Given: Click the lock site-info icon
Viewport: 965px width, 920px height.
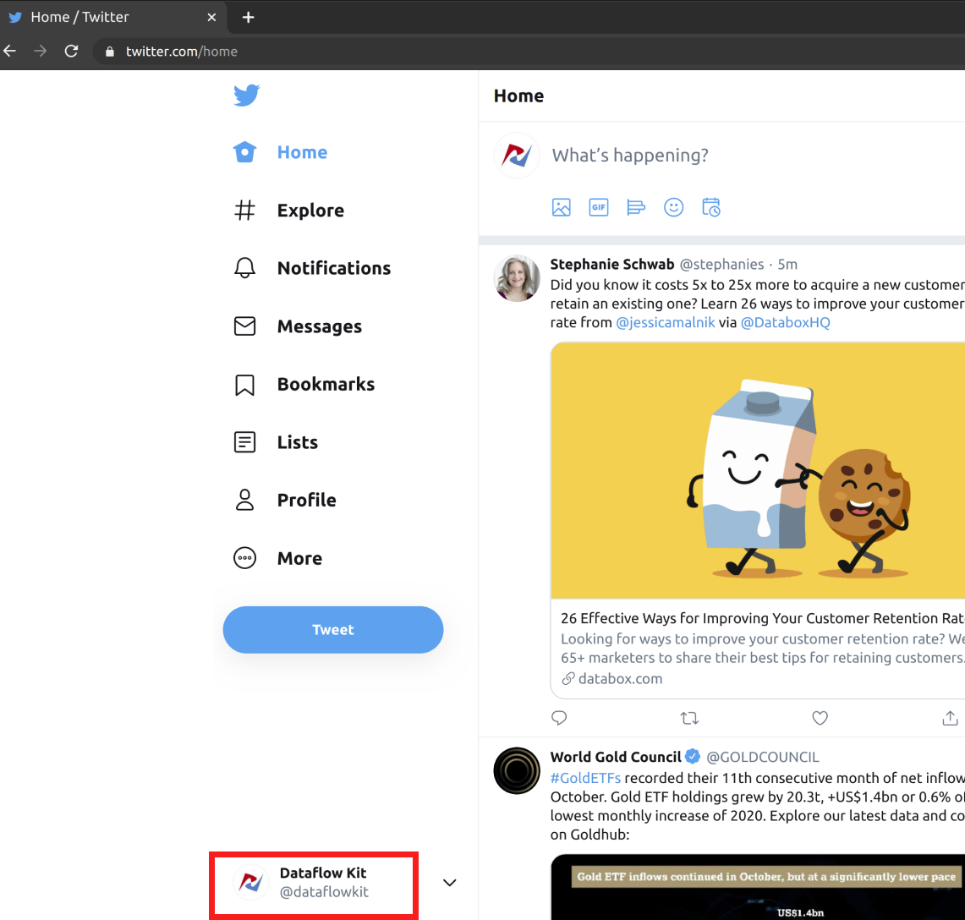Looking at the screenshot, I should coord(110,52).
